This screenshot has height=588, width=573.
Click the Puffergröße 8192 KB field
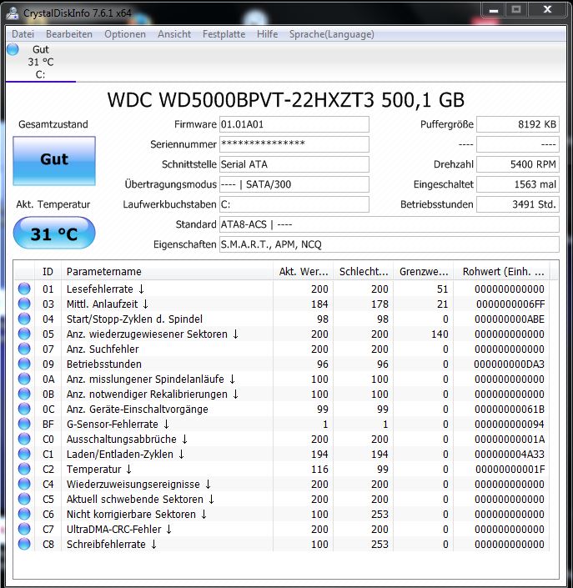(x=517, y=124)
